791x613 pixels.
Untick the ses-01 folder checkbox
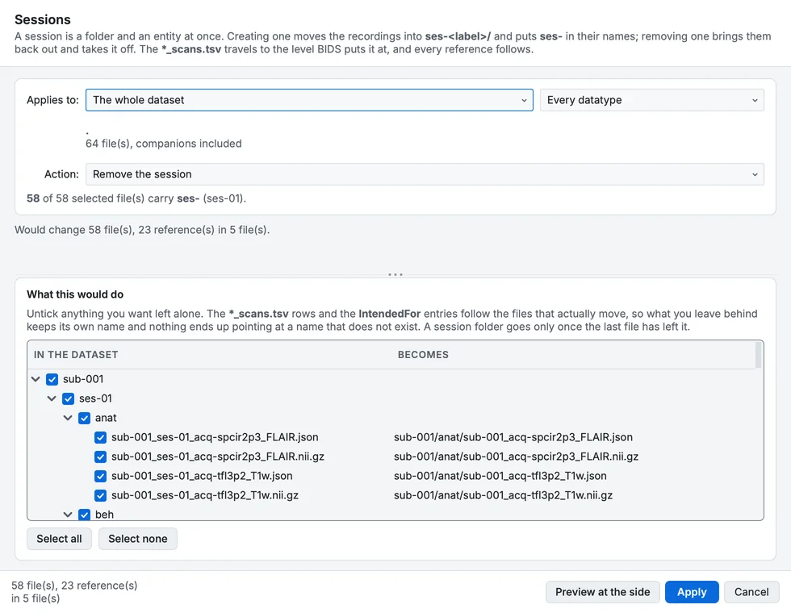(68, 398)
